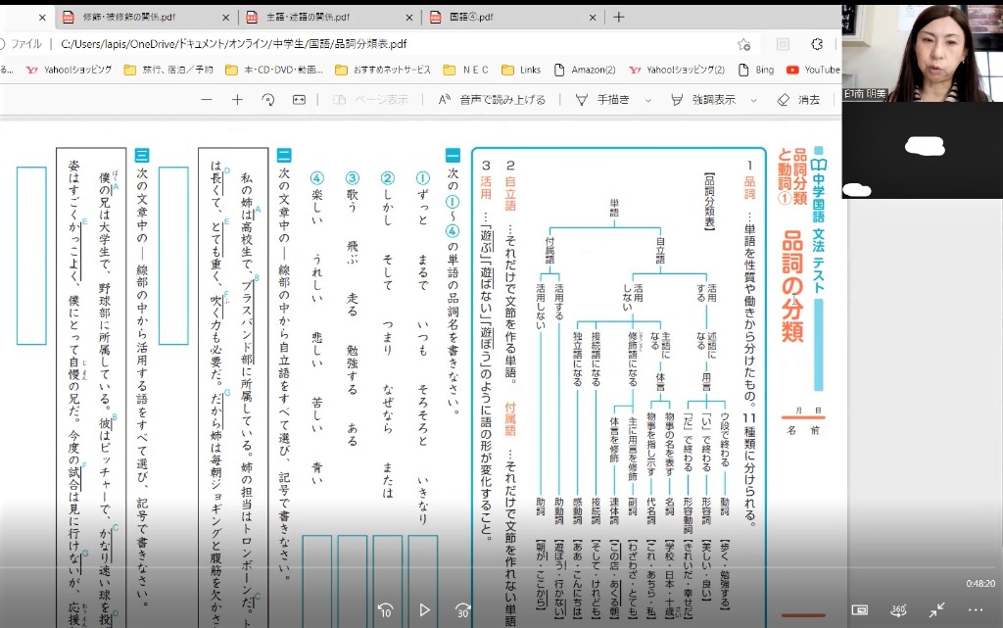The image size is (1003, 628).
Task: Add this page to favorites with star icon
Action: (743, 44)
